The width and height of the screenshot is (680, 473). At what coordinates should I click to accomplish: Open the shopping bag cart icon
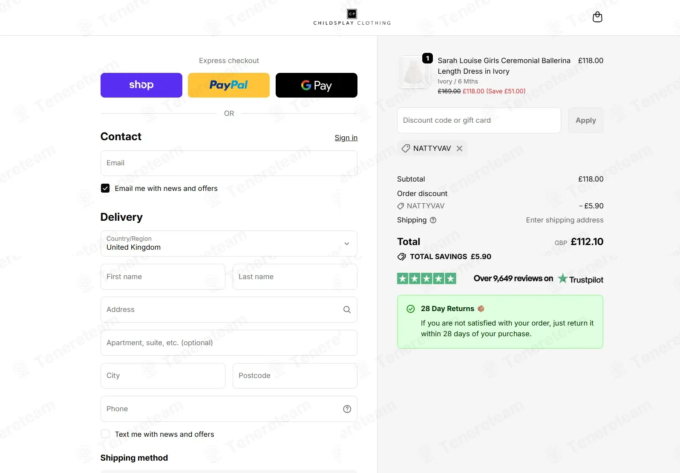pos(597,17)
